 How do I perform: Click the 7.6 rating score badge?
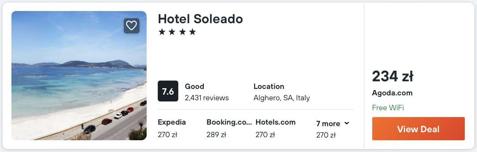coord(168,91)
